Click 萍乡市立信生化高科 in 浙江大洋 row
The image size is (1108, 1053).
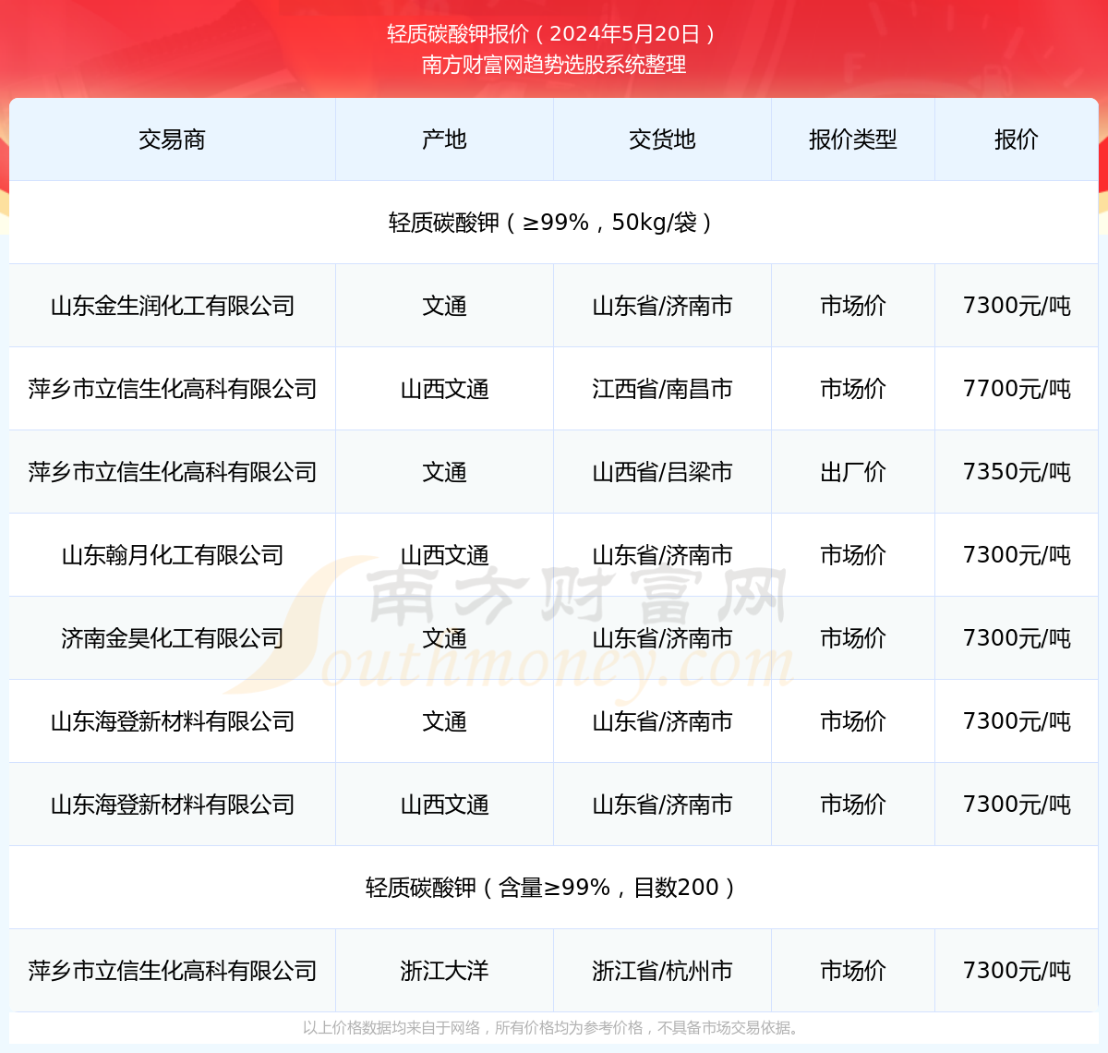click(173, 971)
